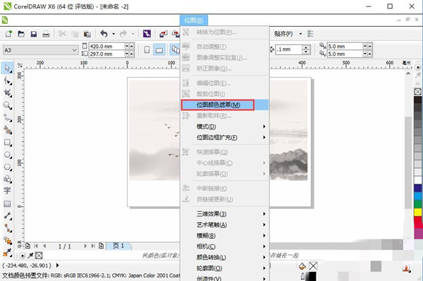The height and width of the screenshot is (281, 423).
Task: Click the Copy icon
Action: [x=75, y=34]
